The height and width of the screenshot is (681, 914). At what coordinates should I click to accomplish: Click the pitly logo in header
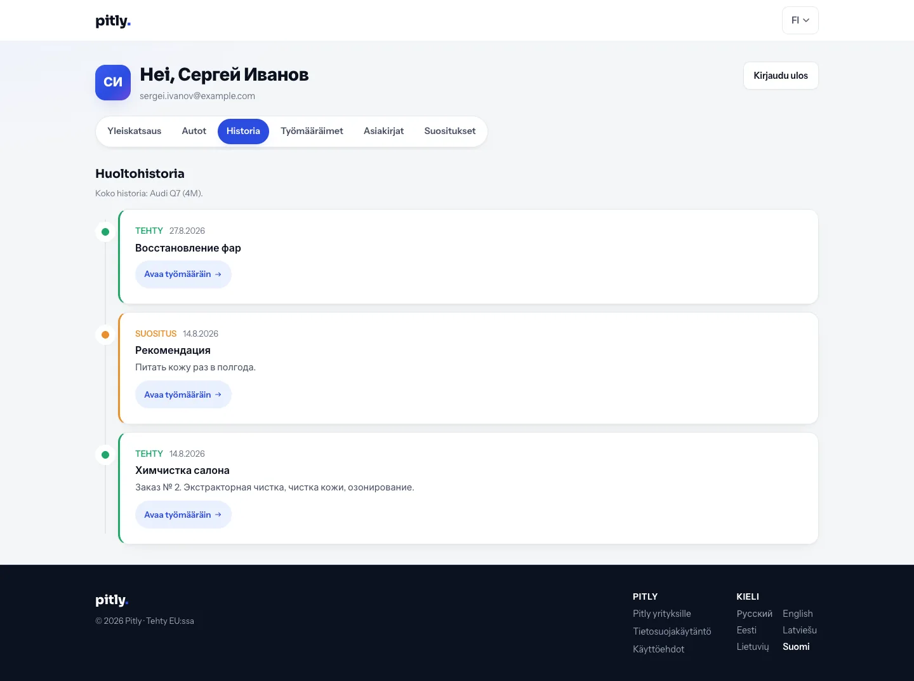[x=113, y=21]
